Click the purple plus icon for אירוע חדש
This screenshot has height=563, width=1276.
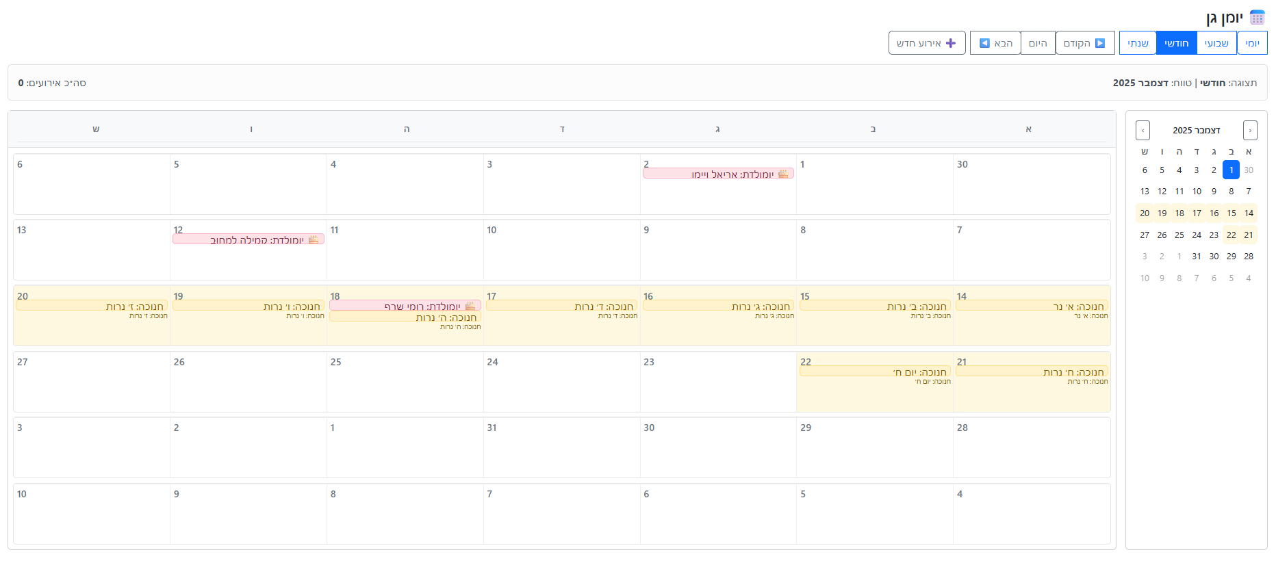coord(951,43)
